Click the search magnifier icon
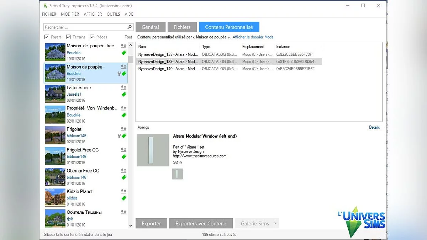This screenshot has height=240, width=427. pyautogui.click(x=130, y=27)
